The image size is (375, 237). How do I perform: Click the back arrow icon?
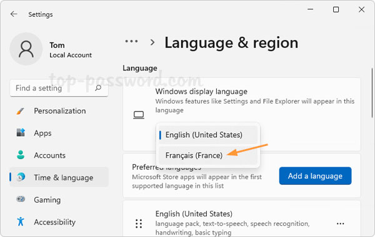tap(14, 14)
